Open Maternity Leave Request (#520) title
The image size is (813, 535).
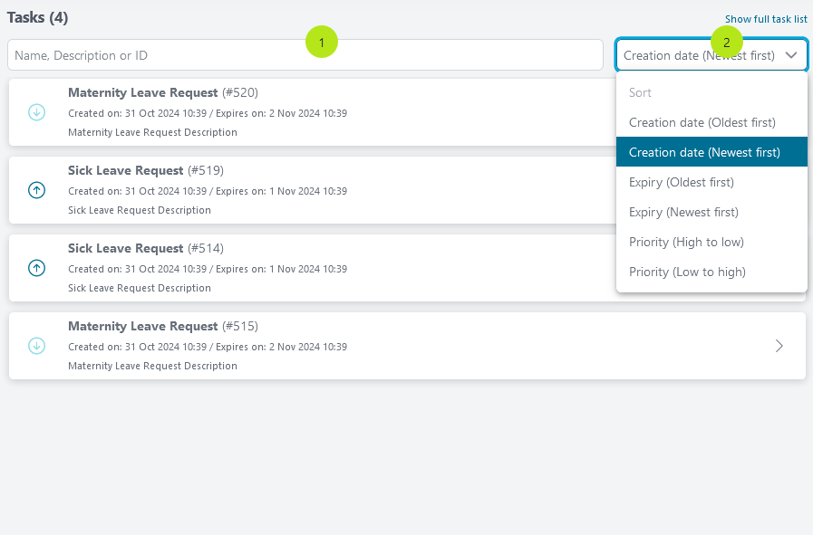pos(163,92)
